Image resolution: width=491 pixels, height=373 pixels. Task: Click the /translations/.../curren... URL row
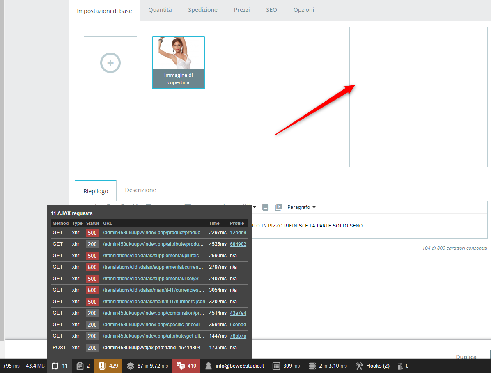pyautogui.click(x=154, y=267)
